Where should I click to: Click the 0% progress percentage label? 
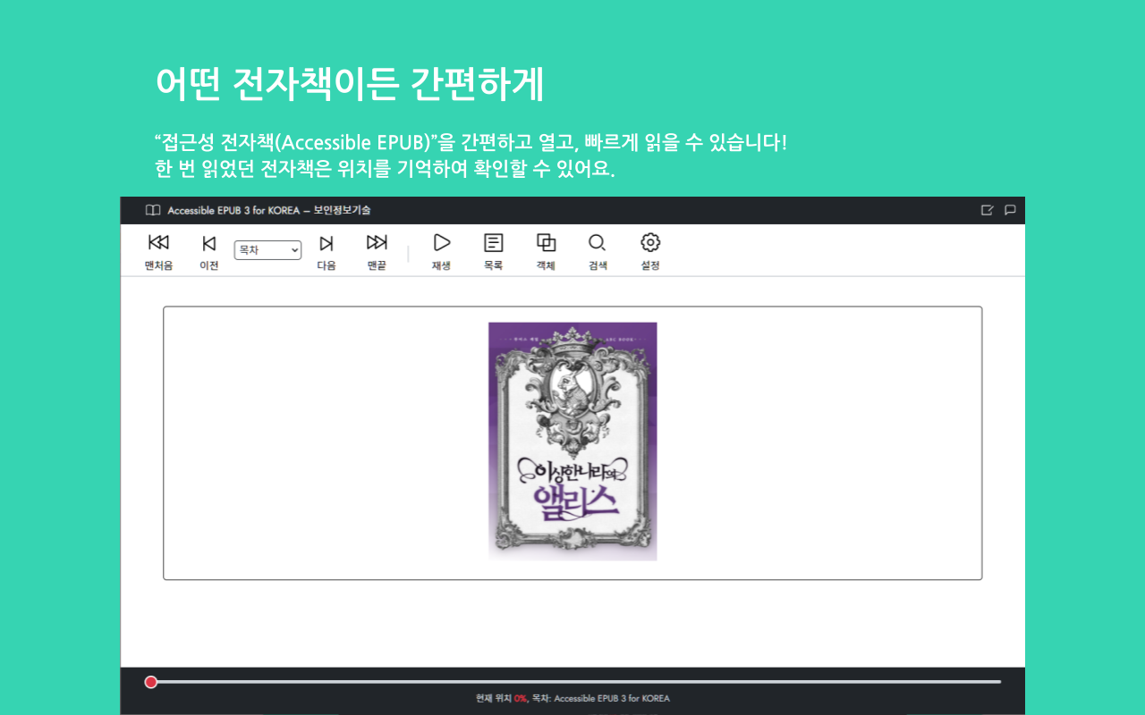[x=522, y=698]
